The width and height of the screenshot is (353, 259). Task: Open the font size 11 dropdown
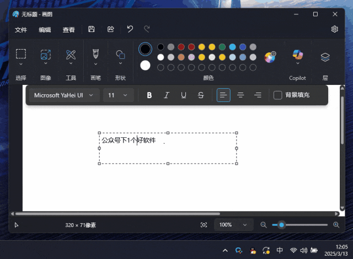119,95
